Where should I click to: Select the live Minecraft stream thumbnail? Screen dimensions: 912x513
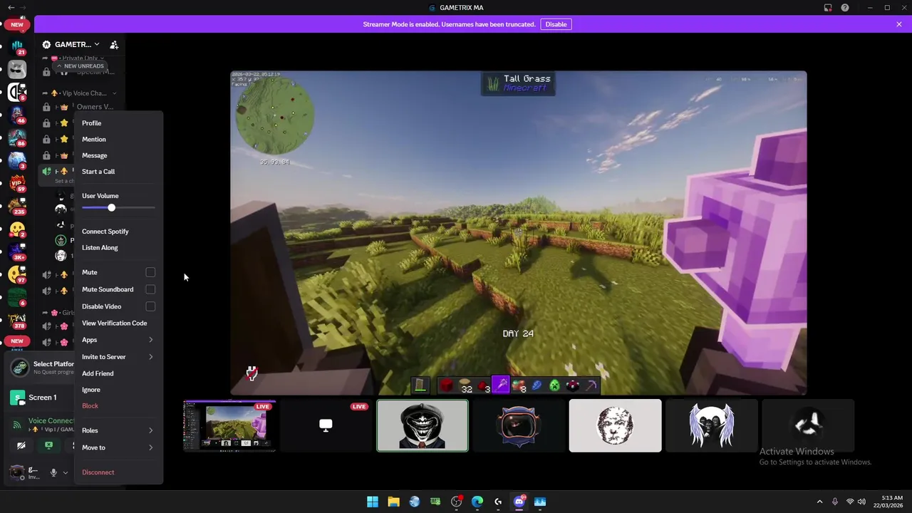(229, 425)
